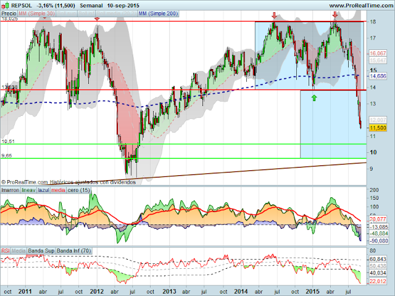395x296 pixels.
Task: Click the 2013 year label on time axis
Action: [x=169, y=291]
